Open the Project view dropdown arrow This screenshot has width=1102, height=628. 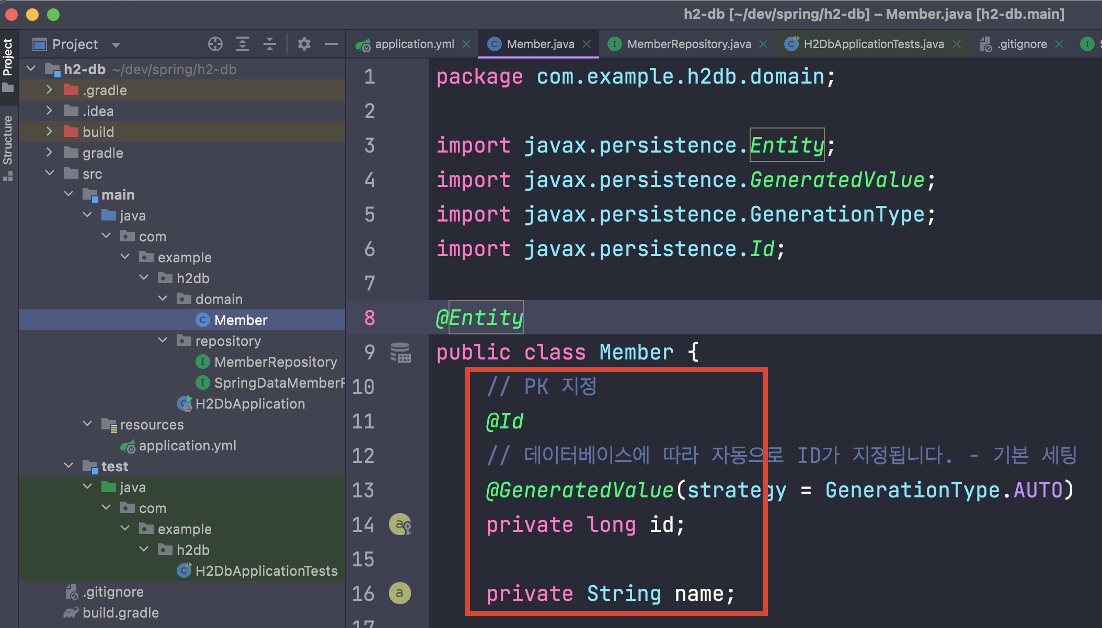point(116,45)
